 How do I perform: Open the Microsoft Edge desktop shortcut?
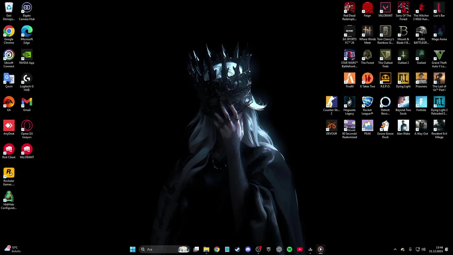pyautogui.click(x=27, y=35)
